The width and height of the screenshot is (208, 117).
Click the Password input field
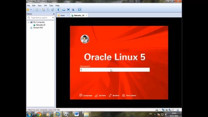pos(115,70)
